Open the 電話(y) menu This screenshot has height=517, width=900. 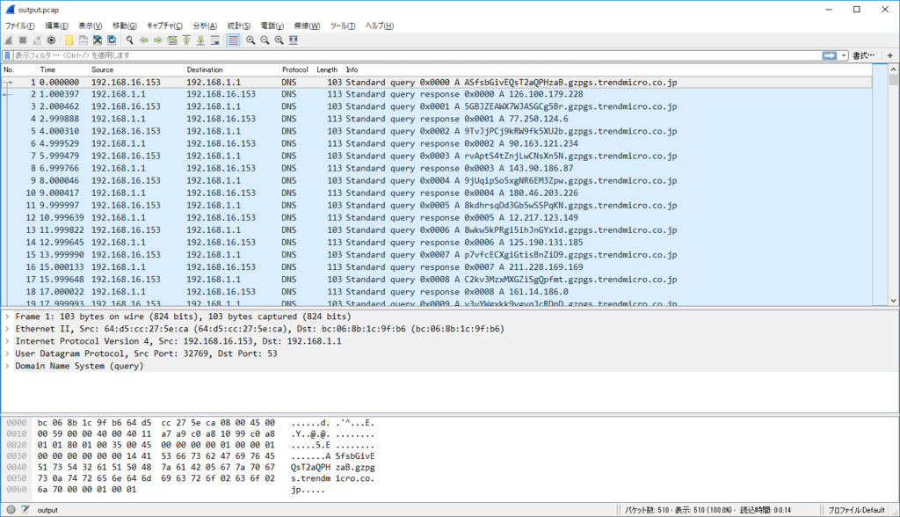point(272,25)
